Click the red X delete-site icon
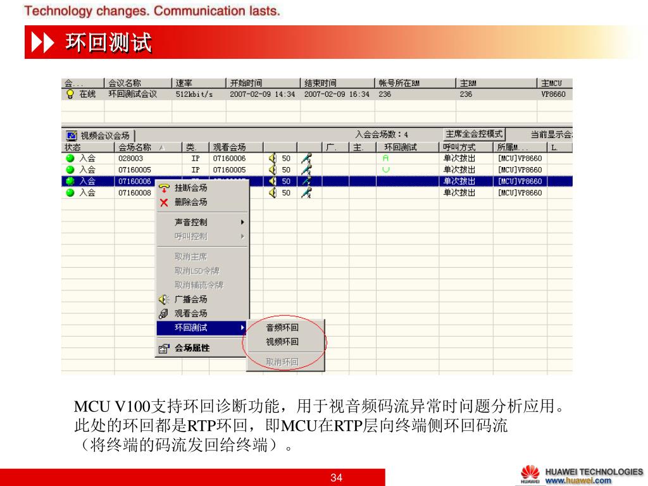648x486 pixels. tap(164, 202)
